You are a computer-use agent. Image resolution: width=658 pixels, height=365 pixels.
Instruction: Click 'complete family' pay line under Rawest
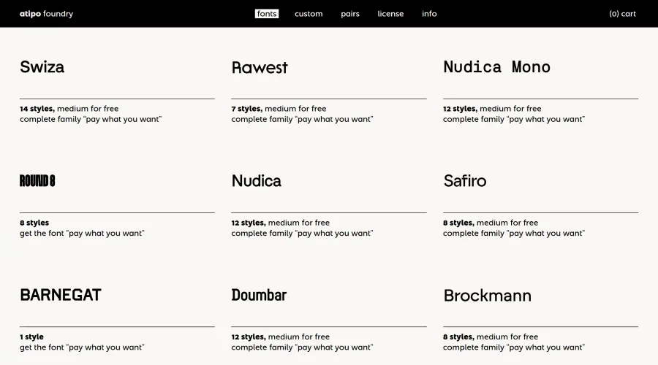(x=302, y=120)
